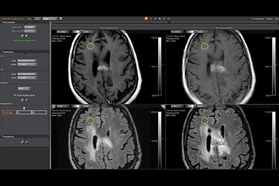Open the S2 study dropdown
The height and width of the screenshot is (186, 279).
coord(27,74)
